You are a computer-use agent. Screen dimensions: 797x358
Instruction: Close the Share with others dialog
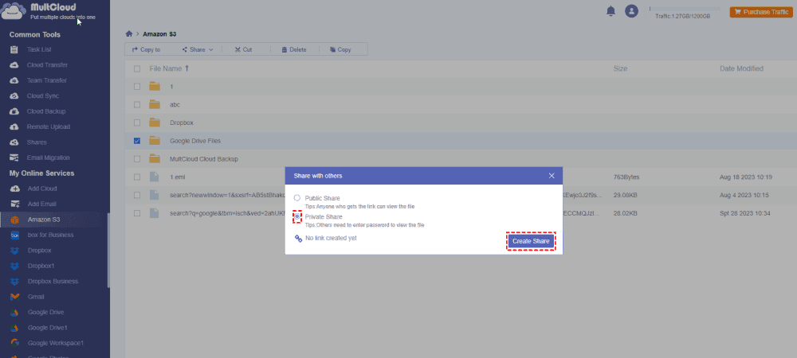(x=552, y=176)
